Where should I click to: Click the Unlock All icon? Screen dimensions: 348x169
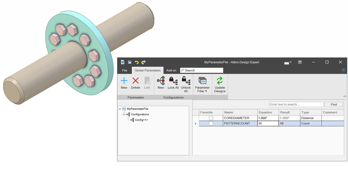point(186,81)
